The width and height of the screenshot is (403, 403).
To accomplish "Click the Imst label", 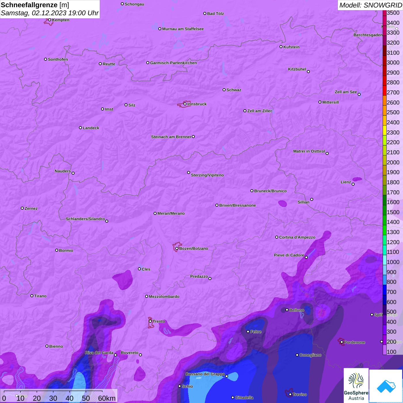I will pos(109,109).
